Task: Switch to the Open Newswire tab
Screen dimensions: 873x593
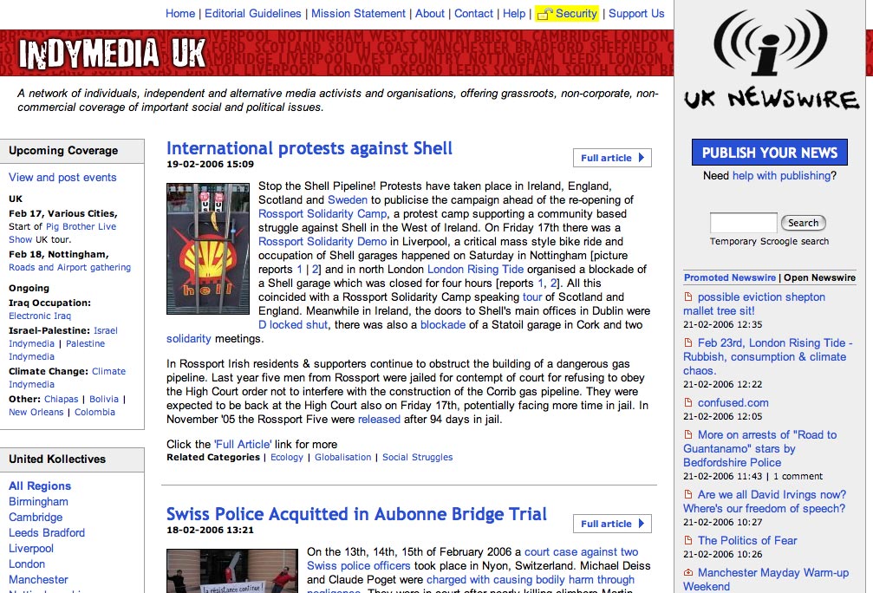Action: click(x=819, y=278)
